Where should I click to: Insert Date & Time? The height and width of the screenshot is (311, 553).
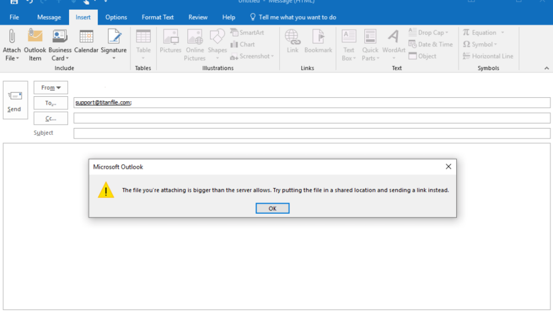click(x=430, y=44)
